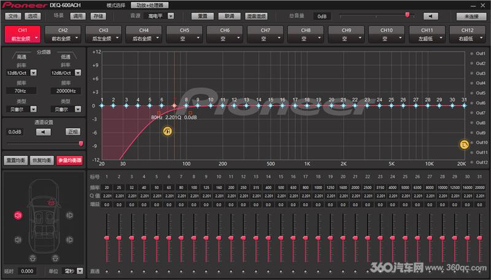Open the low-pass filter 类型 dropdown

(x=78, y=109)
